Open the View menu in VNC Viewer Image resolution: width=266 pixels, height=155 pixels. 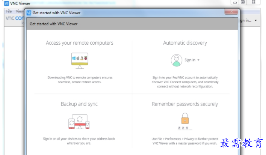[20, 11]
